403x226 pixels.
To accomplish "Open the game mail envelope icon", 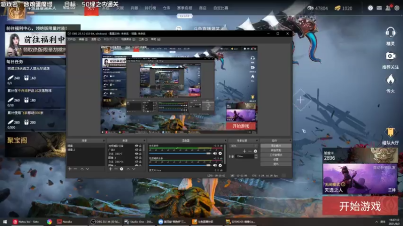I will (379, 8).
